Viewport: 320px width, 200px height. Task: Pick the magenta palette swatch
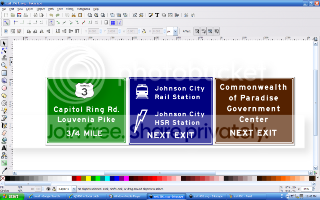[126, 178]
